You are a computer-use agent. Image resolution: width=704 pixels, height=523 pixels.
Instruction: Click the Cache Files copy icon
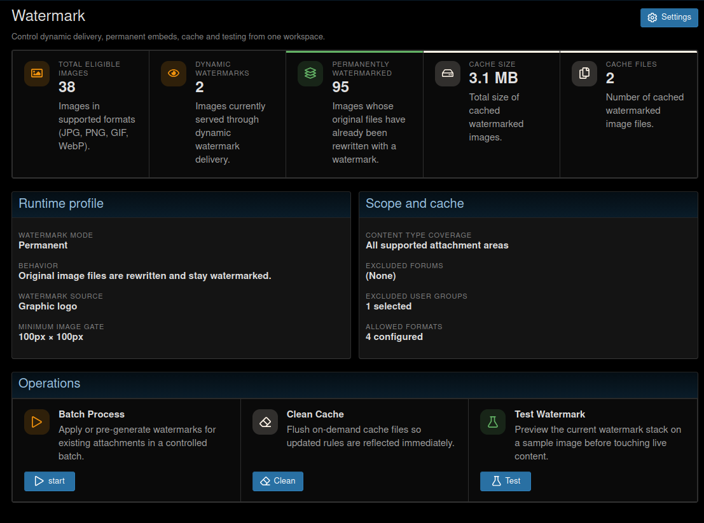coord(584,73)
